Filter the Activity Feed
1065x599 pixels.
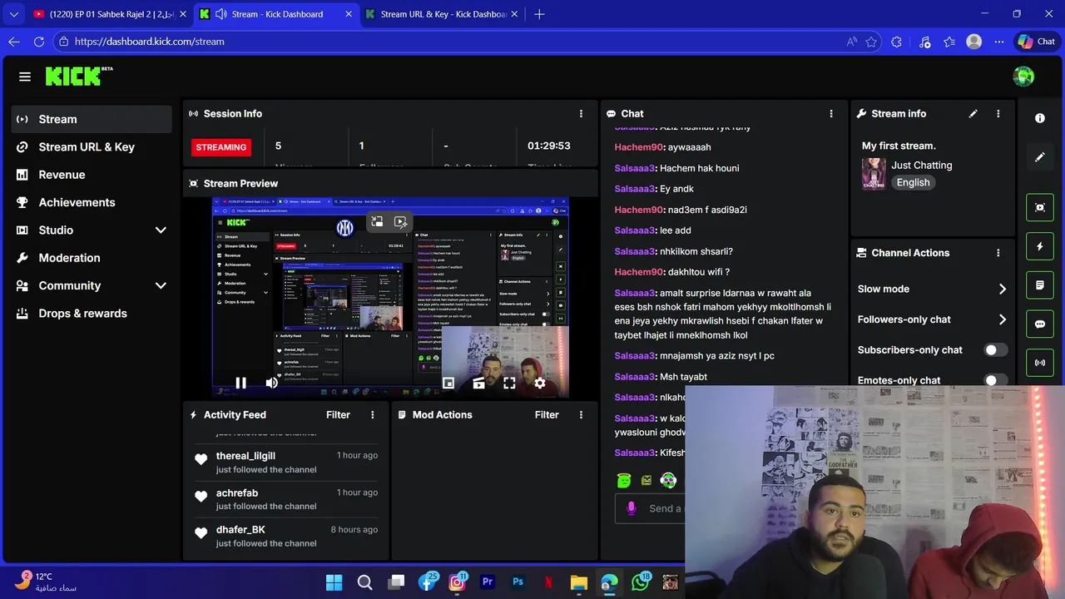click(338, 414)
